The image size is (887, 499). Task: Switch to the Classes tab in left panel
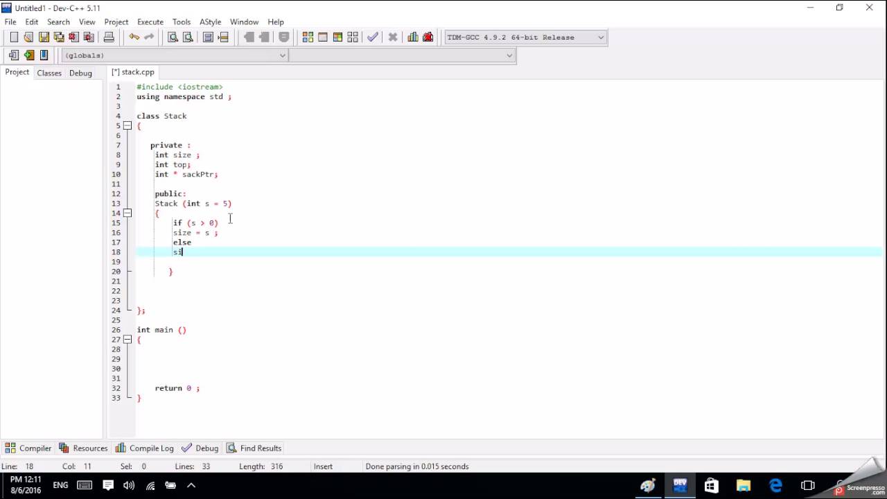[x=49, y=73]
